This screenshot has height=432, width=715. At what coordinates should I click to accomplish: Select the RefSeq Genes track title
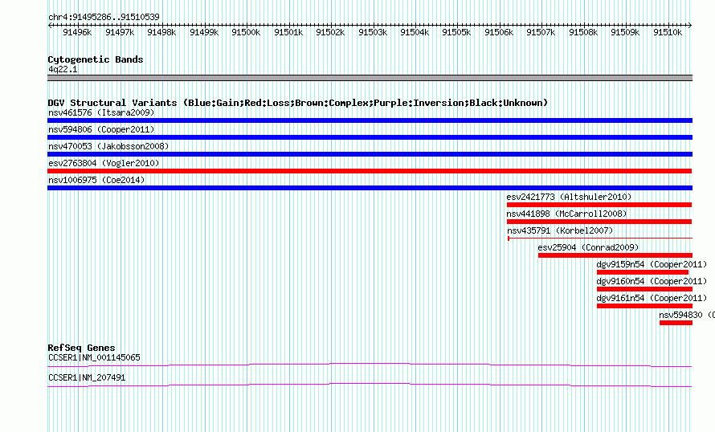click(x=81, y=348)
